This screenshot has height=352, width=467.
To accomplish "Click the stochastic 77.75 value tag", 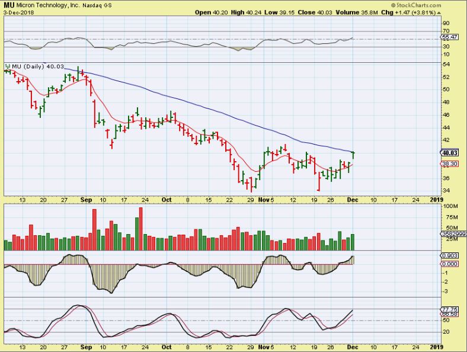I will [x=450, y=310].
